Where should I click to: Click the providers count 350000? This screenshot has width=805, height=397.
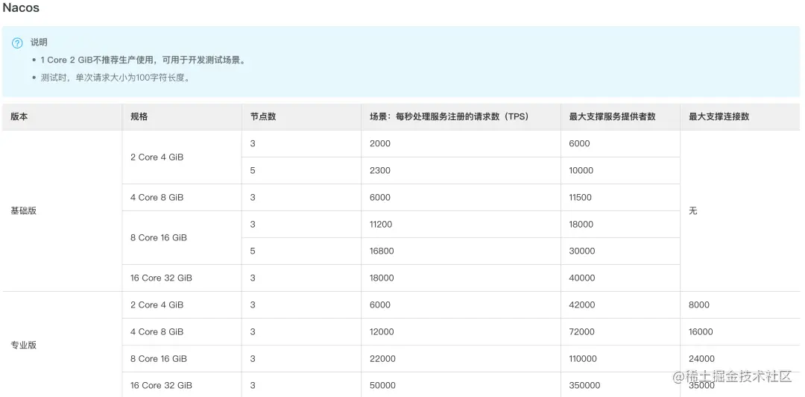(x=585, y=385)
